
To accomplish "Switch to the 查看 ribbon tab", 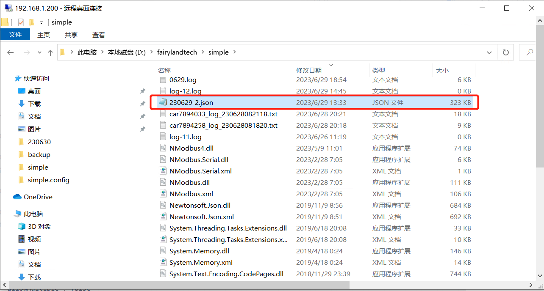I will coord(98,35).
